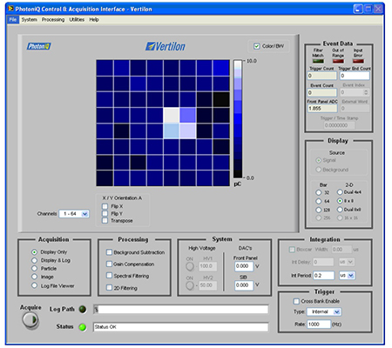Check the Boxcar checkbox
The height and width of the screenshot is (348, 392).
pyautogui.click(x=292, y=250)
